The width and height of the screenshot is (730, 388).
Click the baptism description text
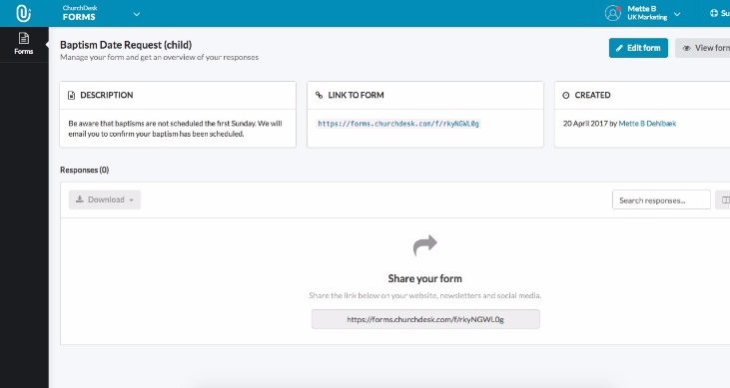coord(175,129)
